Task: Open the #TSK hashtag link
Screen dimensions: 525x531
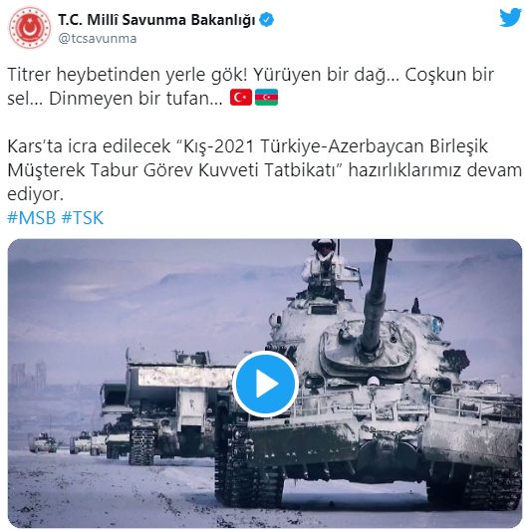Action: coord(83,218)
